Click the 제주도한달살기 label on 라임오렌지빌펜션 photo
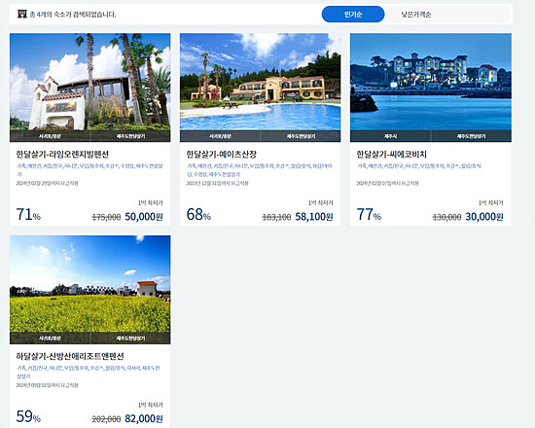This screenshot has width=535, height=428. tap(130, 136)
